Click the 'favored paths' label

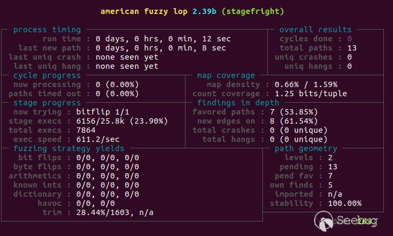click(224, 112)
